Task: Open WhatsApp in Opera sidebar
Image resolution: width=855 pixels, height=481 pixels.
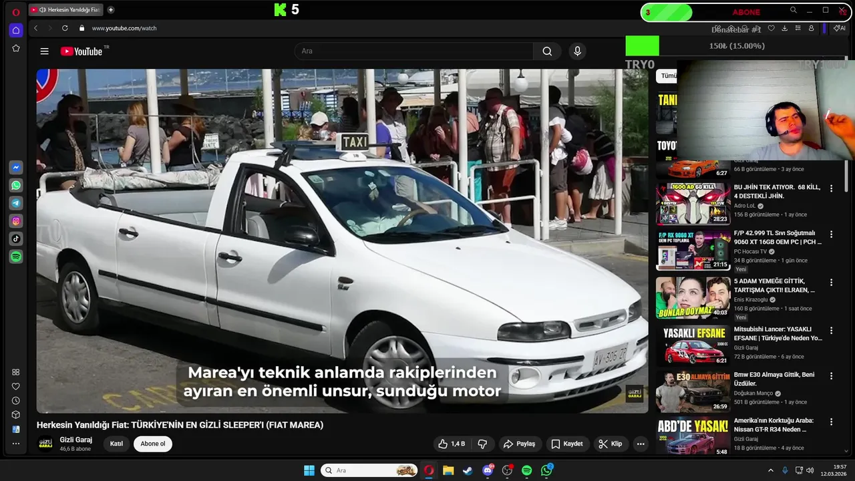Action: pos(16,185)
